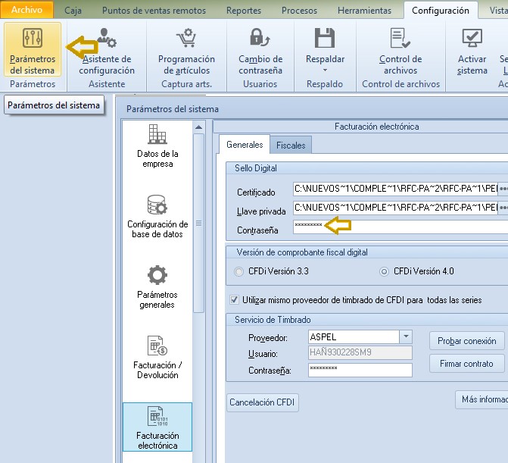Open the Herramientas tab

point(364,11)
